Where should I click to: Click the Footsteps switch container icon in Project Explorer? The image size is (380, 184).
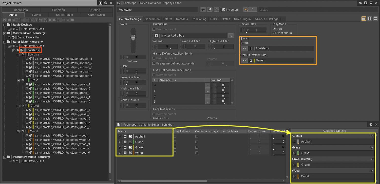tap(22, 50)
